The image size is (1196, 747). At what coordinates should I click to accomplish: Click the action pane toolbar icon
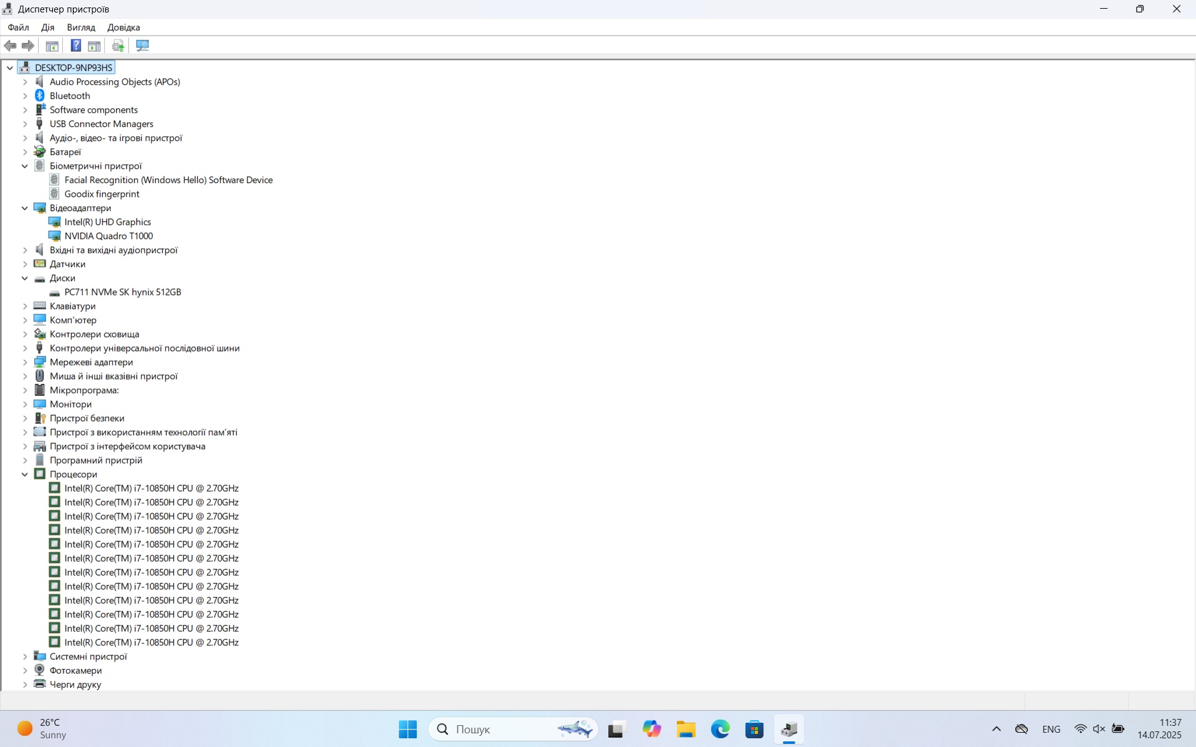click(94, 45)
